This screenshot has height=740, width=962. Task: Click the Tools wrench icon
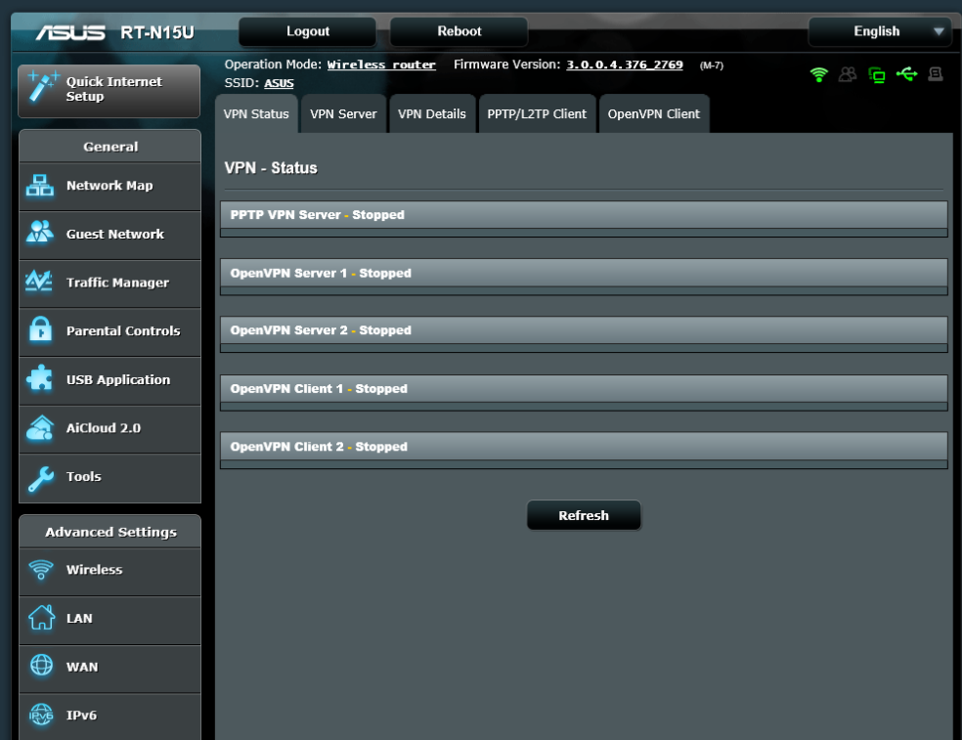click(x=40, y=479)
